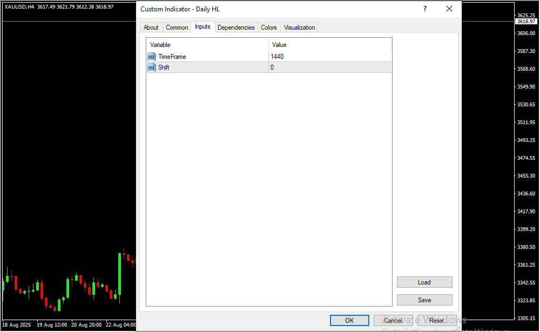Click the Cancel button
This screenshot has width=540, height=332.
pos(393,321)
